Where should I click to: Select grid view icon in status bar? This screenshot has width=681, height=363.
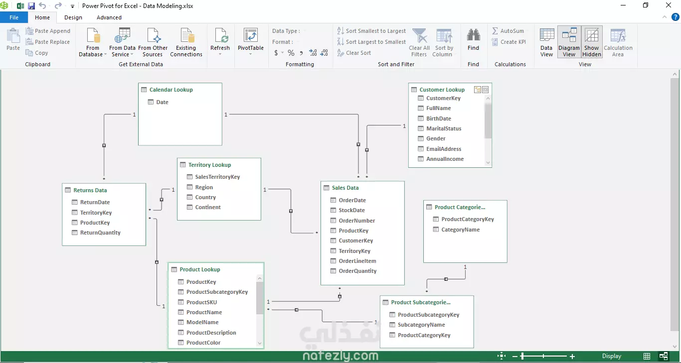[x=647, y=356]
